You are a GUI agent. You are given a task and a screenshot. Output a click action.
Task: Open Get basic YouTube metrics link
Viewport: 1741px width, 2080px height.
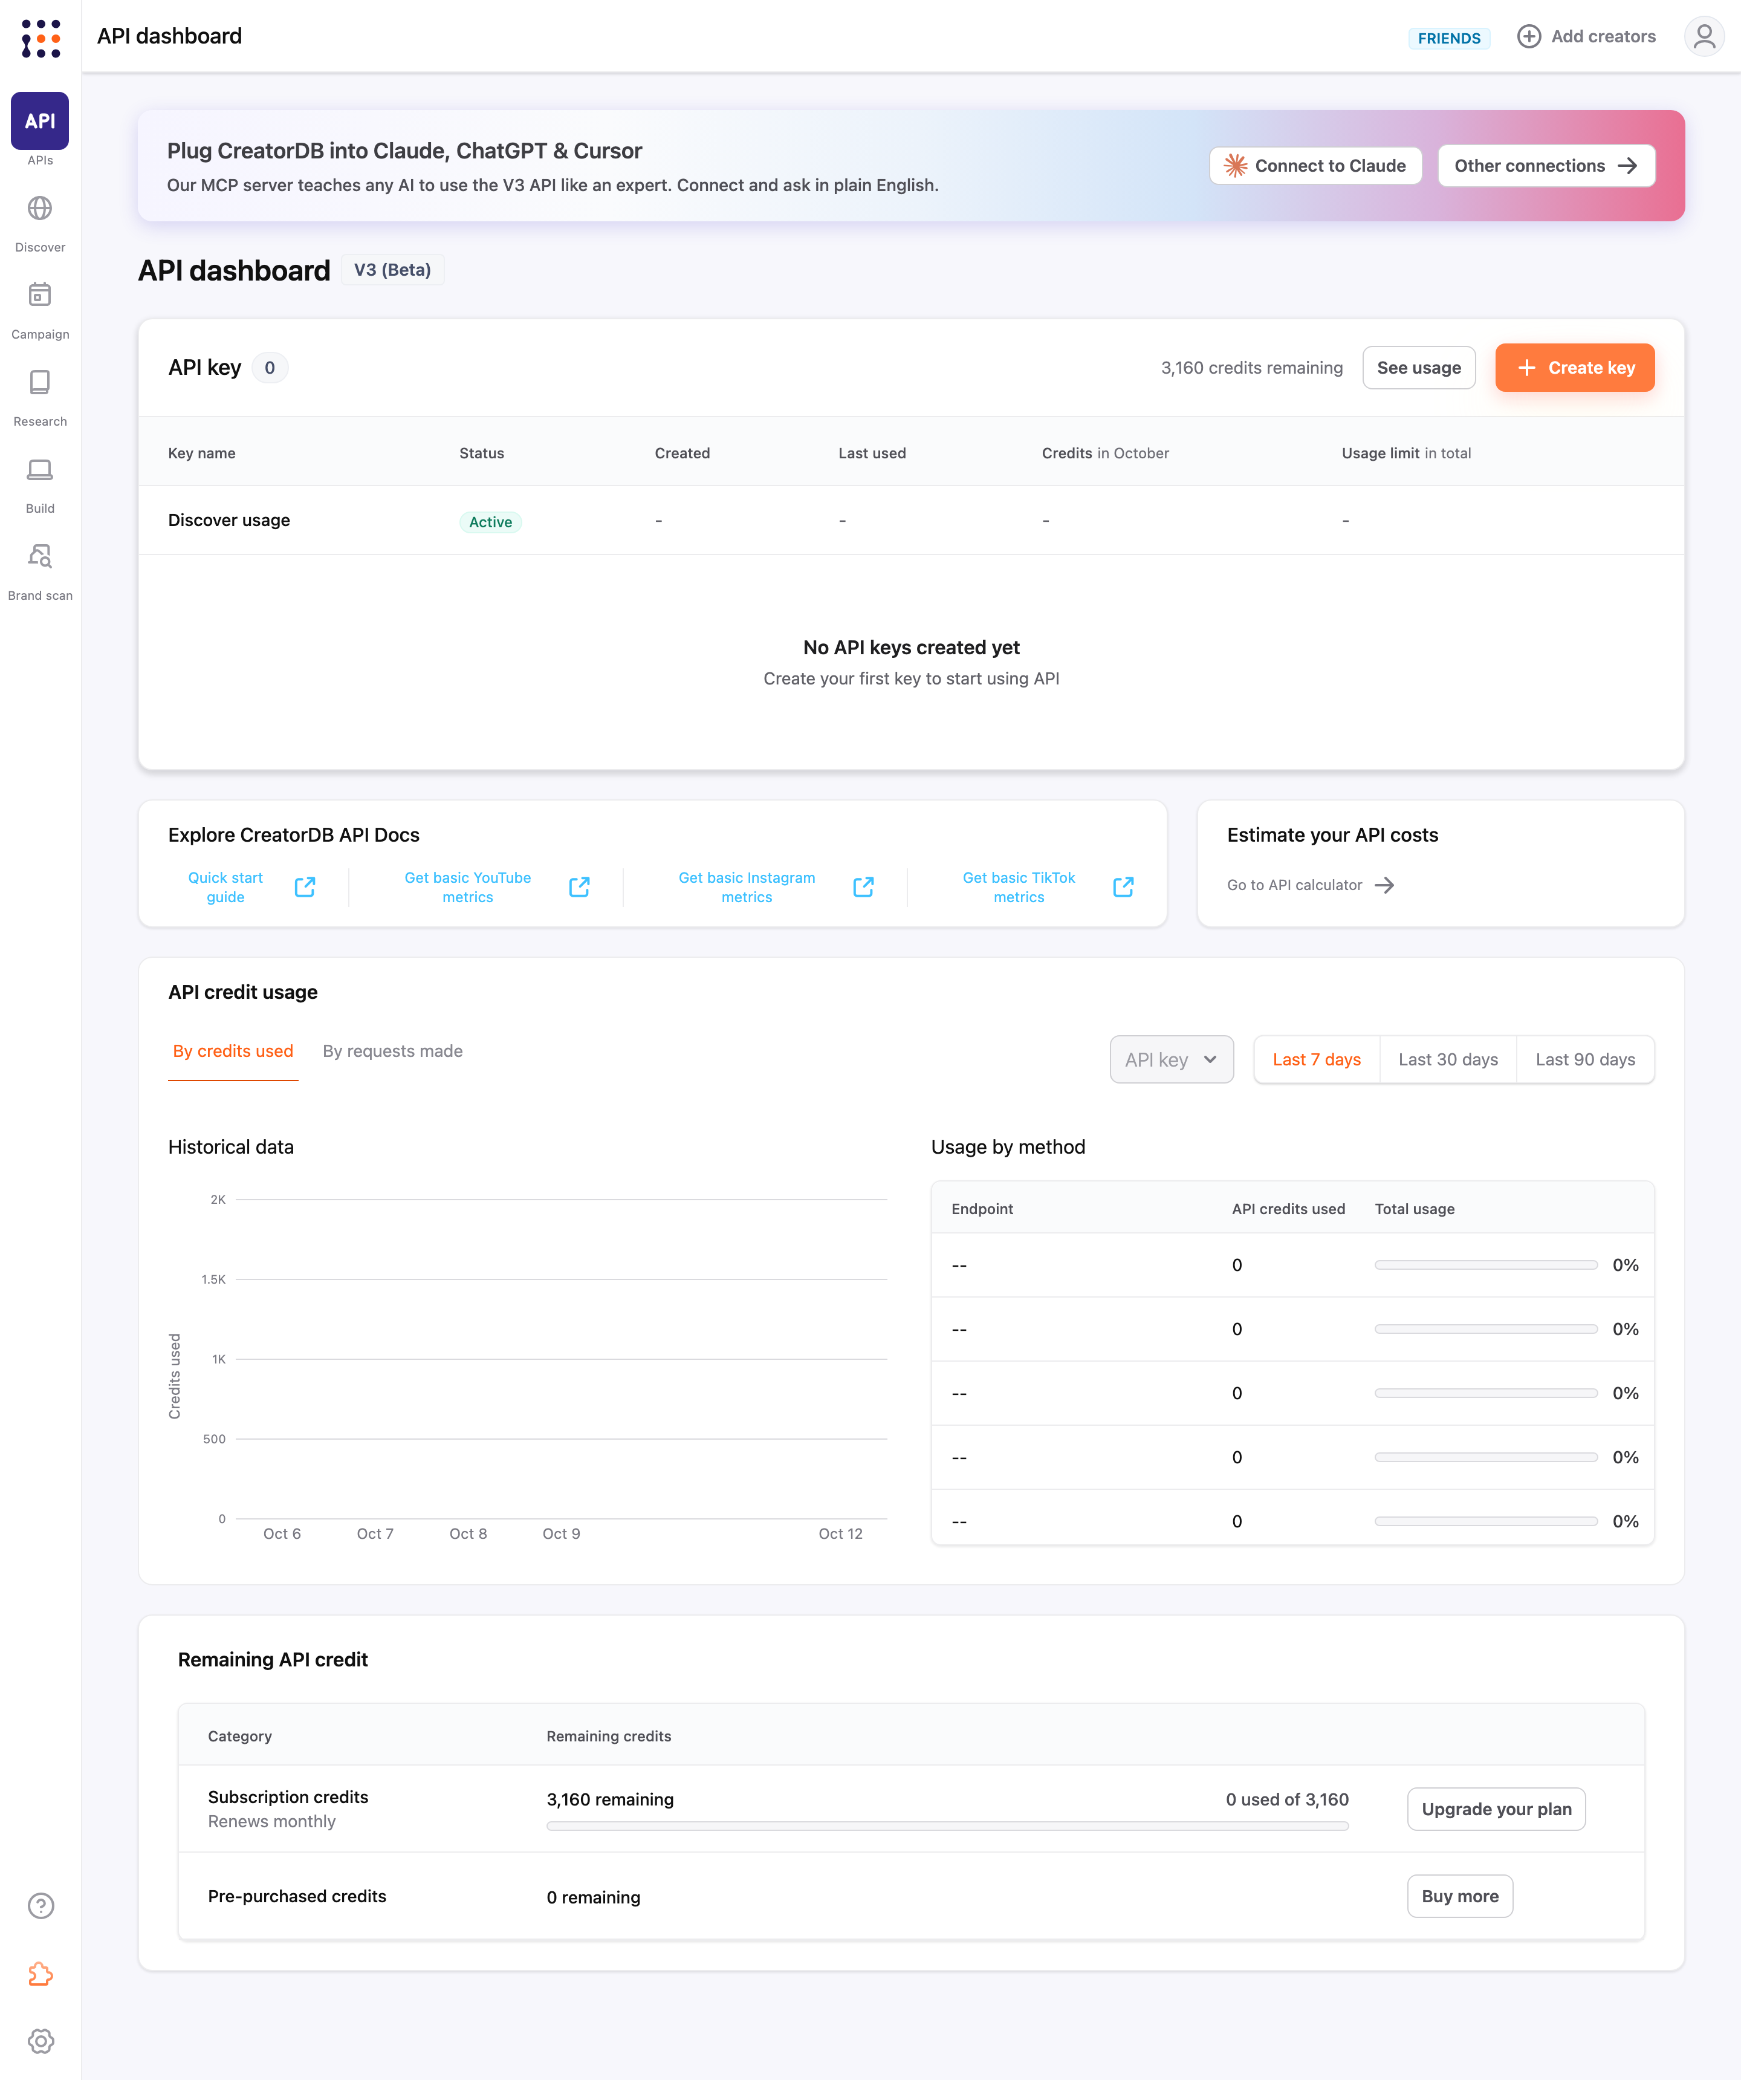[x=467, y=886]
